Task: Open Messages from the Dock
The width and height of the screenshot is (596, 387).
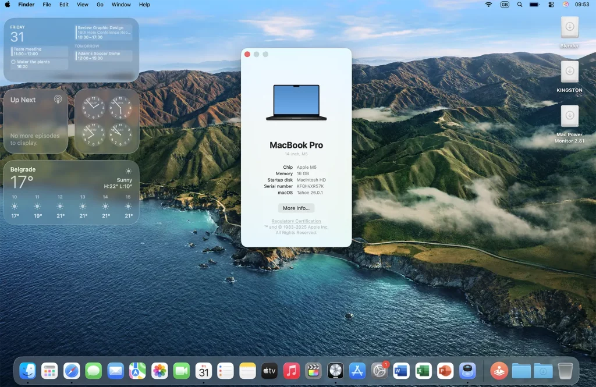Action: tap(94, 371)
